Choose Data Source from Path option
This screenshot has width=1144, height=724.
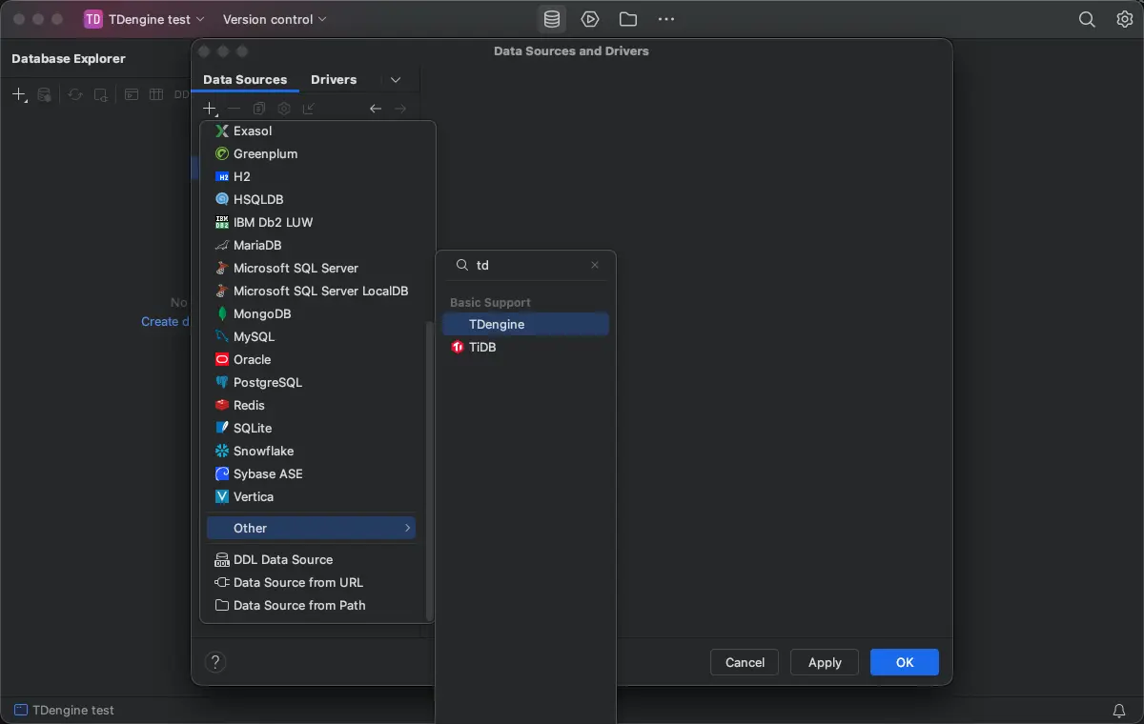click(311, 605)
